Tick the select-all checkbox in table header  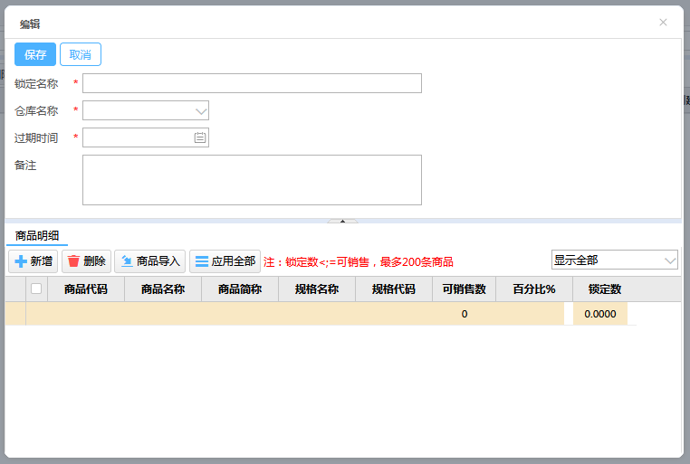36,289
